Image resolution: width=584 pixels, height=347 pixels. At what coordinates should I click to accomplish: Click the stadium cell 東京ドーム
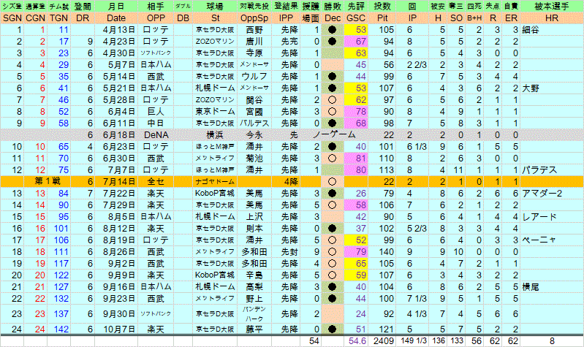pyautogui.click(x=215, y=112)
